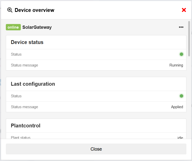Click the Device overview title text
The image size is (192, 161).
pos(34,10)
